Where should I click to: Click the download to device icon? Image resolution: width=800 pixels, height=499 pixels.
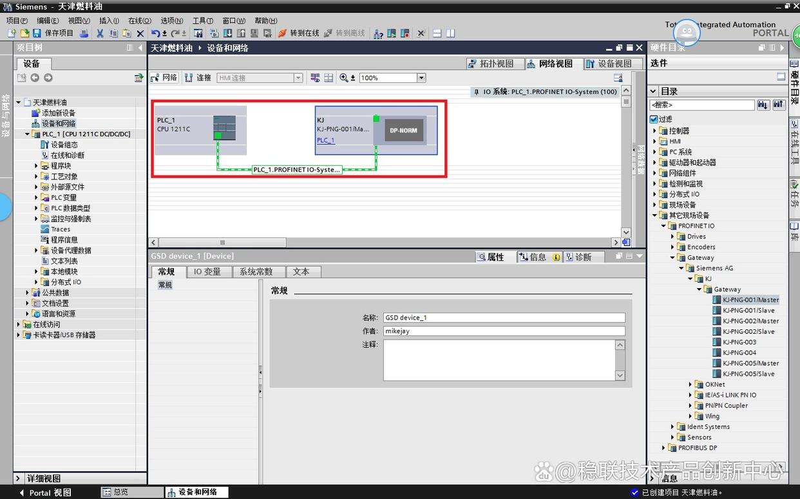coord(227,33)
